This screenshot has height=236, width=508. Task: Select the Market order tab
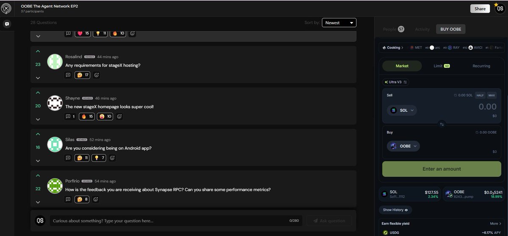(402, 66)
